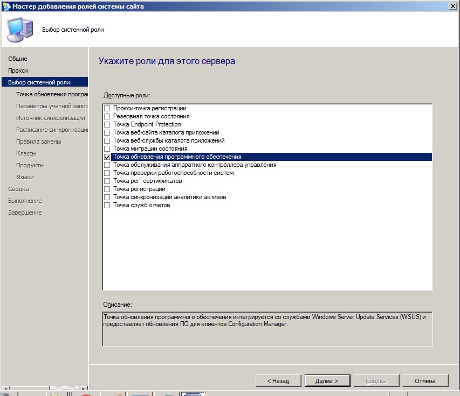Go to the Завершение sidebar step
Viewport: 460px width, 396px height.
tap(25, 213)
